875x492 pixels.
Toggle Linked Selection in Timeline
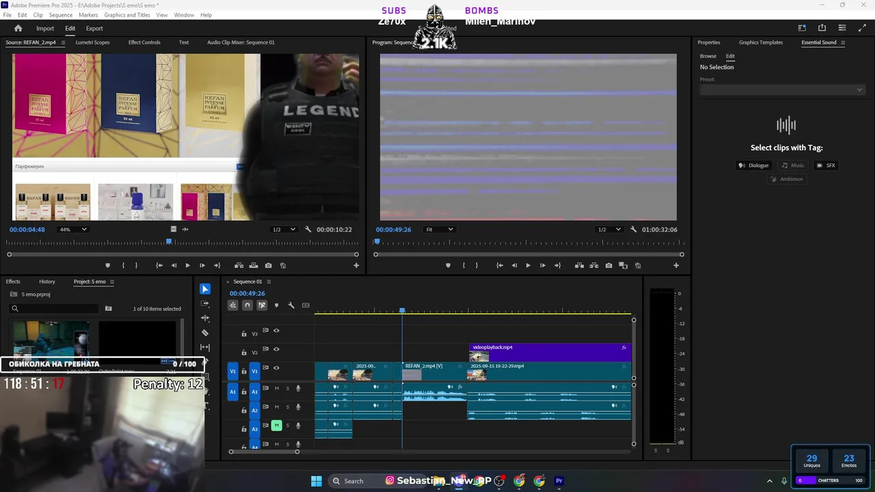click(x=262, y=305)
